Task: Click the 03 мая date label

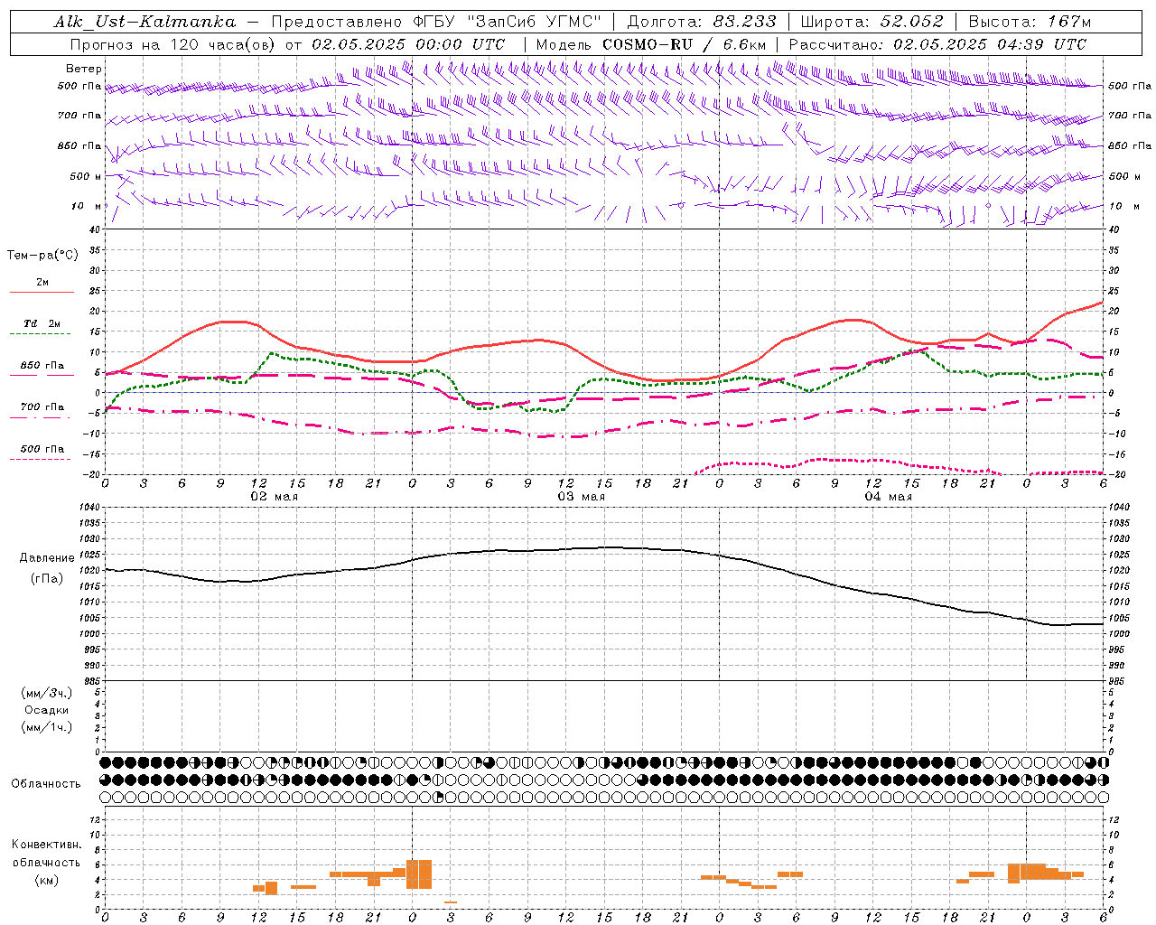Action: tap(581, 497)
